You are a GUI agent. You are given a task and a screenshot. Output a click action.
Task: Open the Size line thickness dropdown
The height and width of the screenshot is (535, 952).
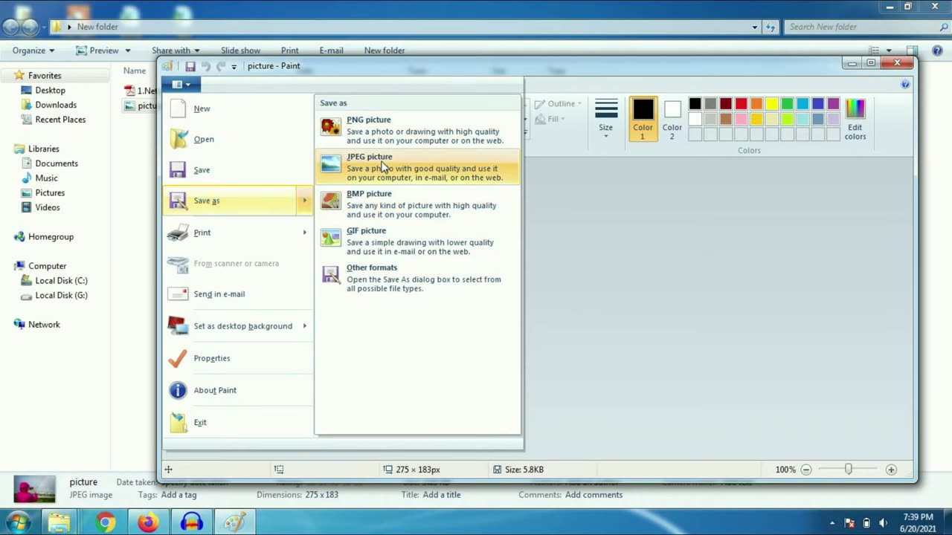click(606, 118)
